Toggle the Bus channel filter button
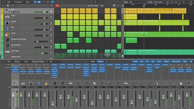The width and height of the screenshot is (194, 109). coord(153,61)
